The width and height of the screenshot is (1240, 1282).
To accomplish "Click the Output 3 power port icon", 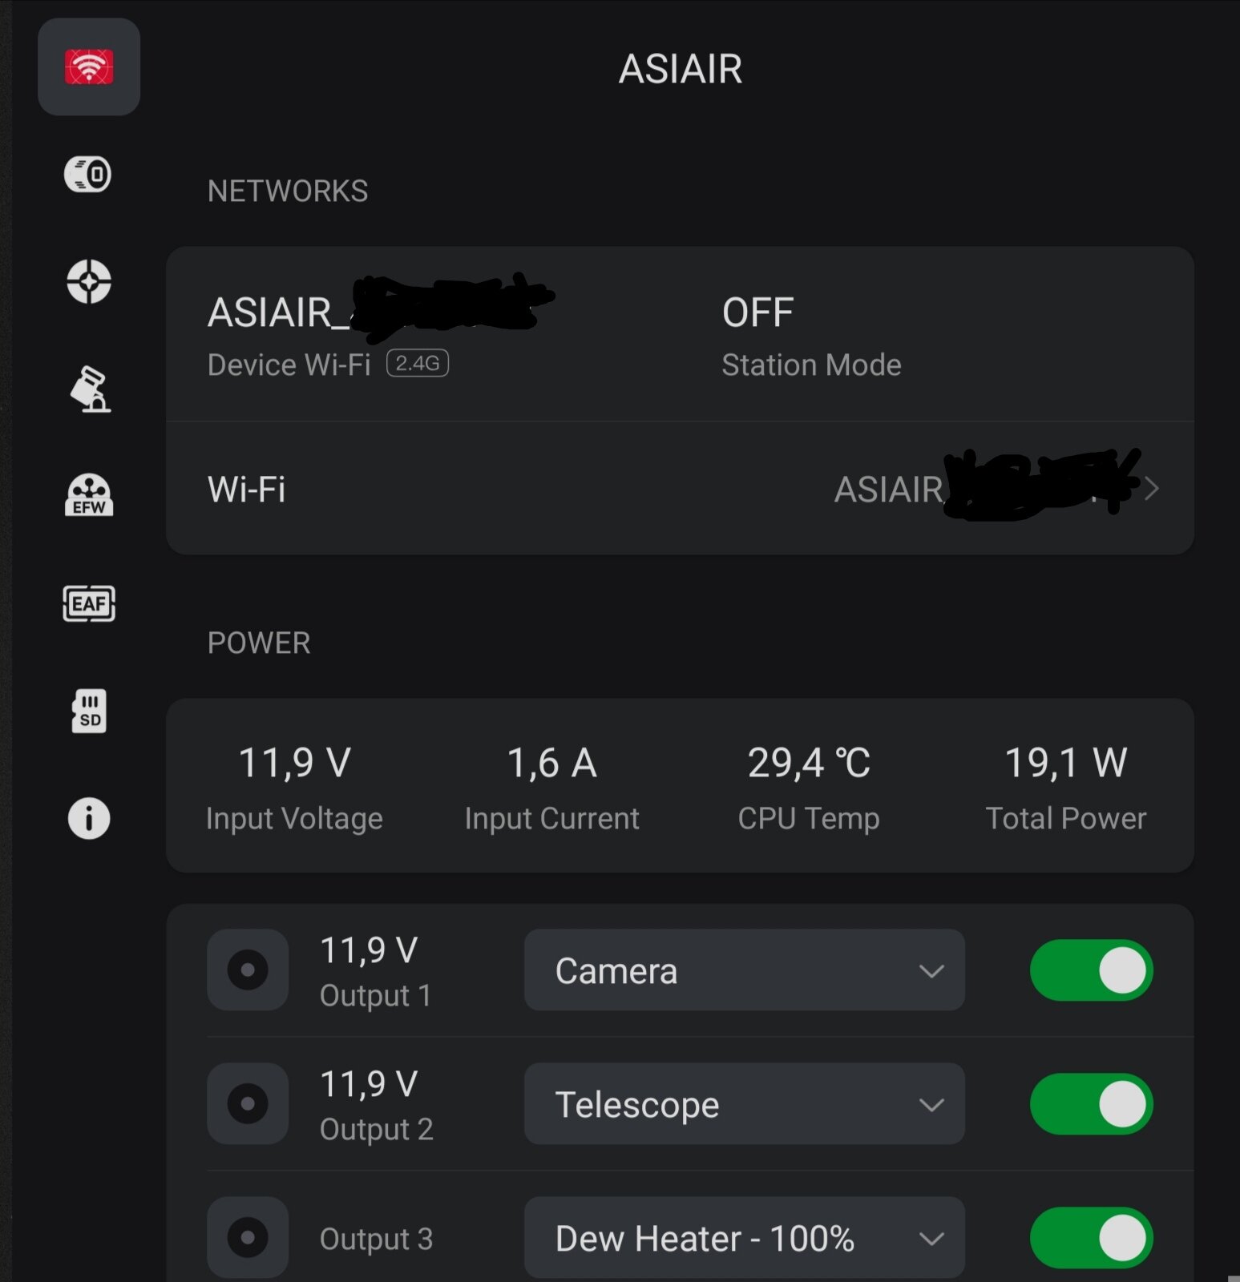I will (x=248, y=1238).
